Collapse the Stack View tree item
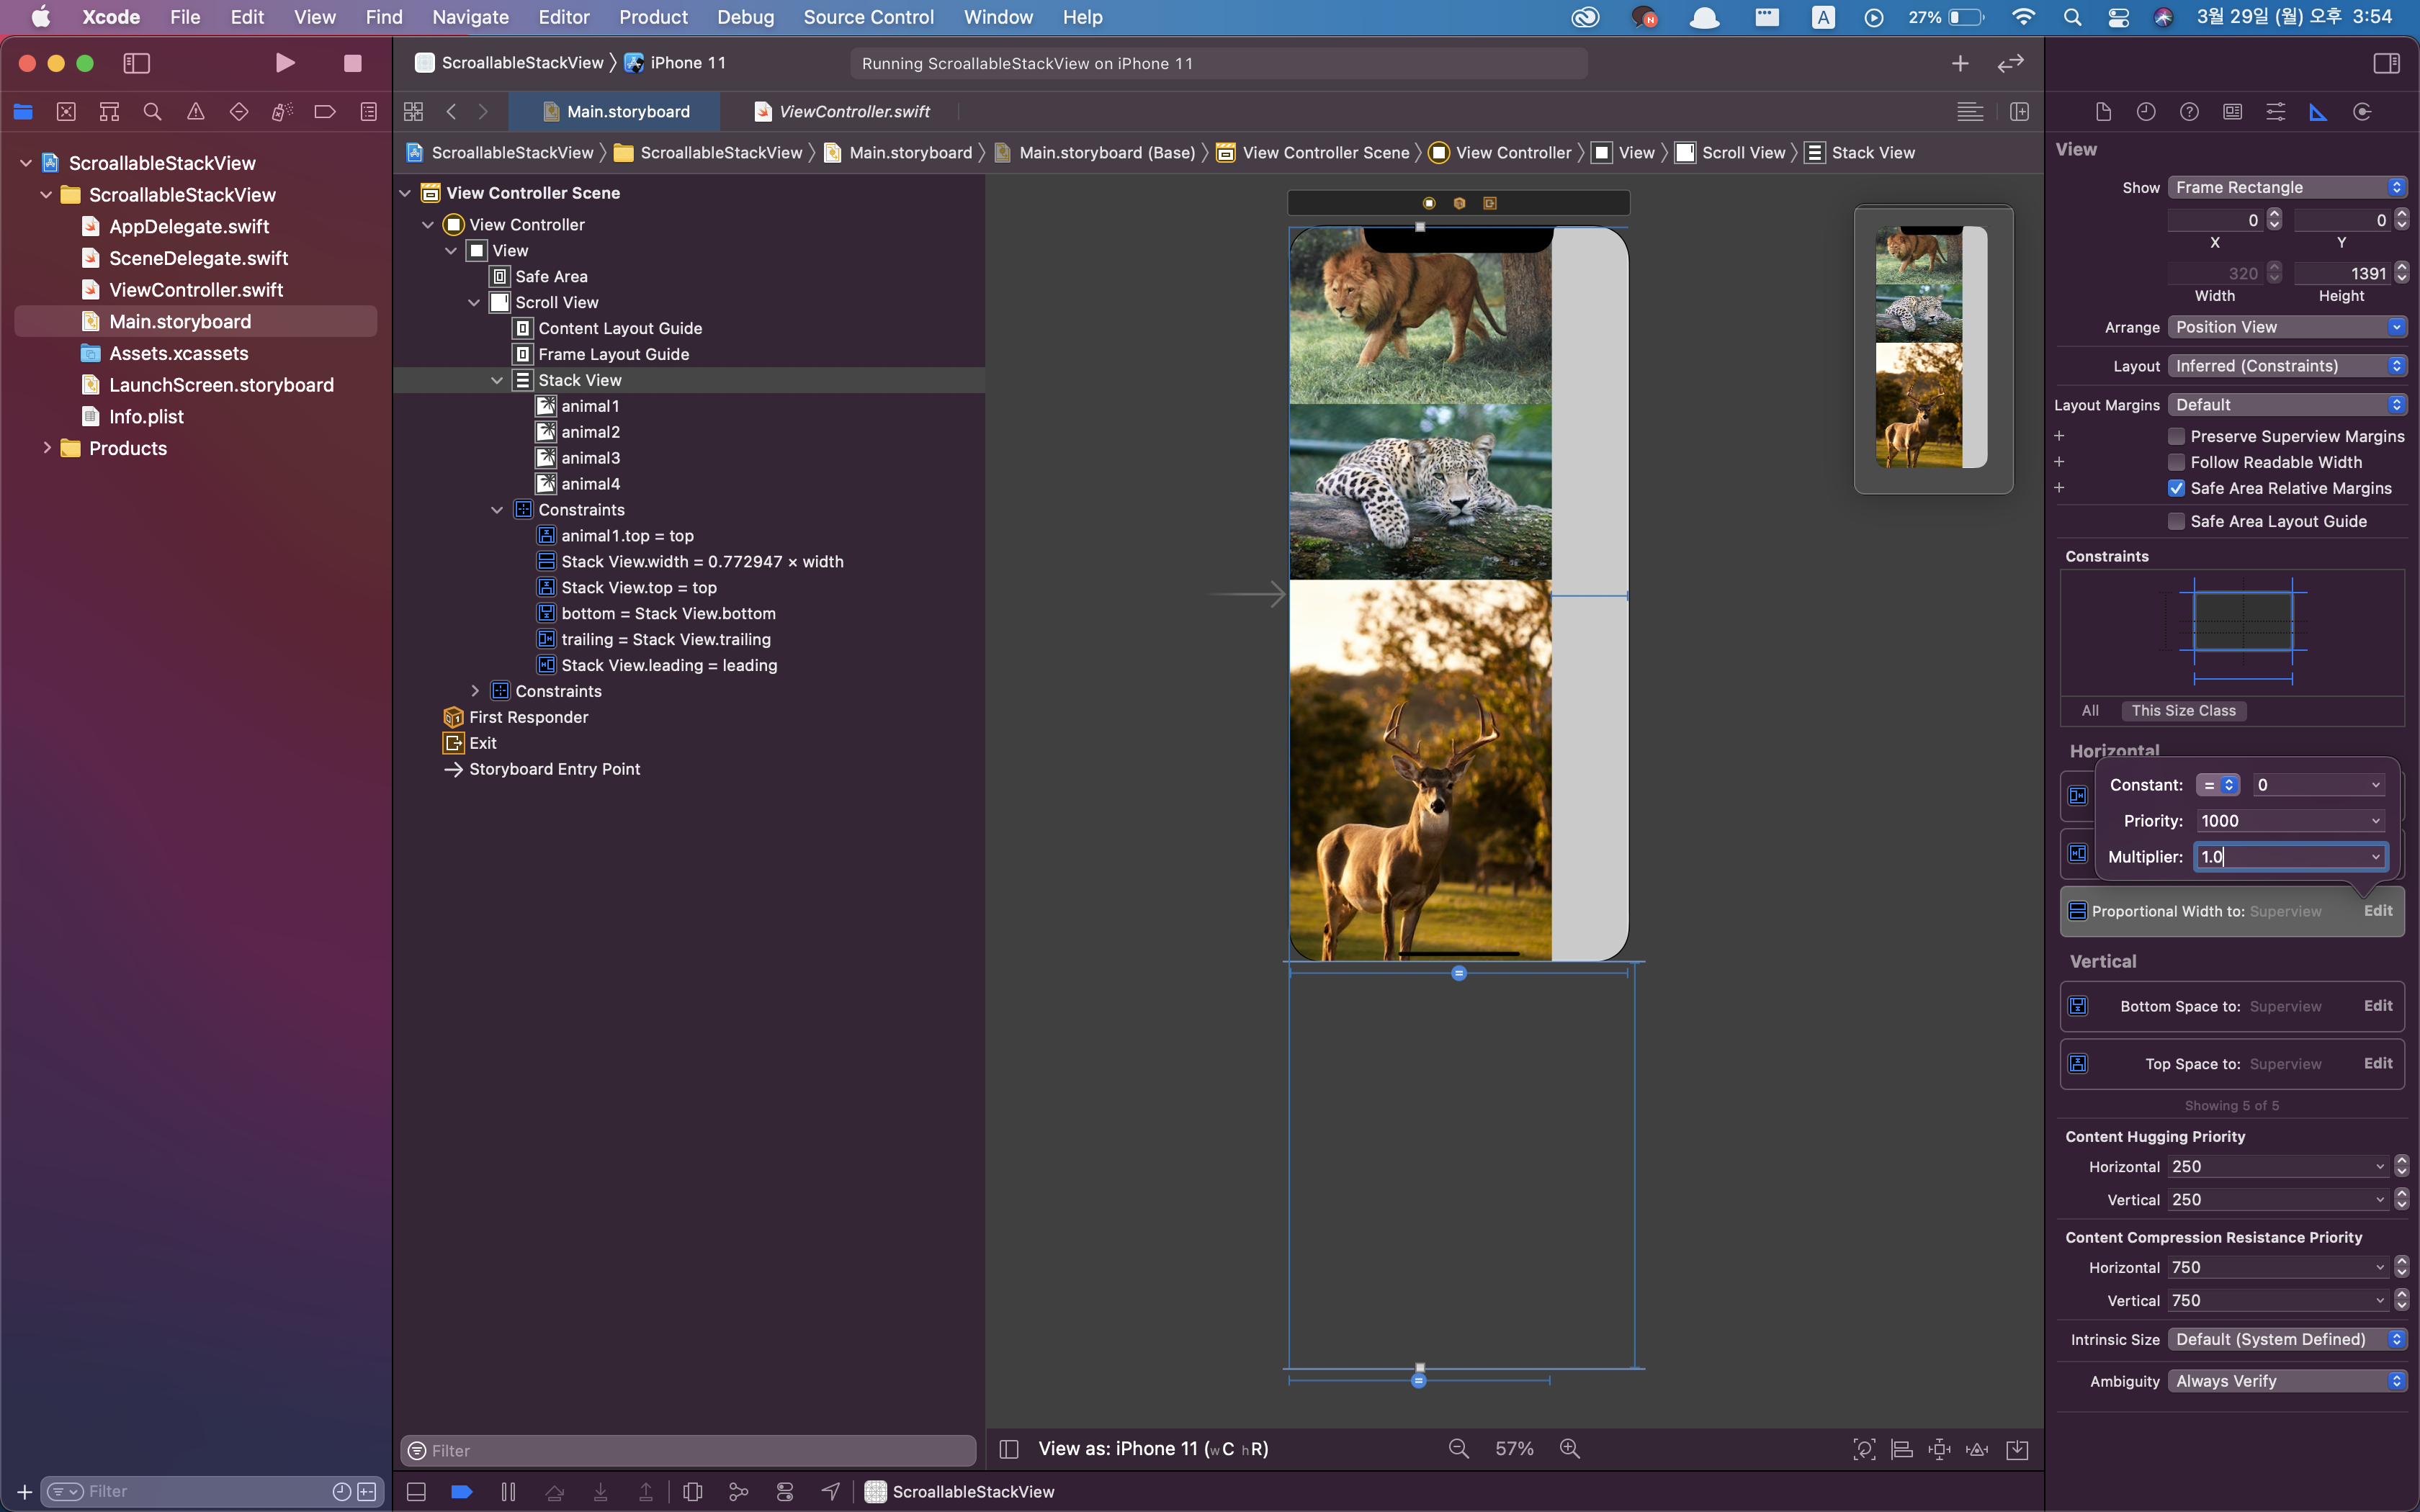The height and width of the screenshot is (1512, 2420). pyautogui.click(x=497, y=380)
